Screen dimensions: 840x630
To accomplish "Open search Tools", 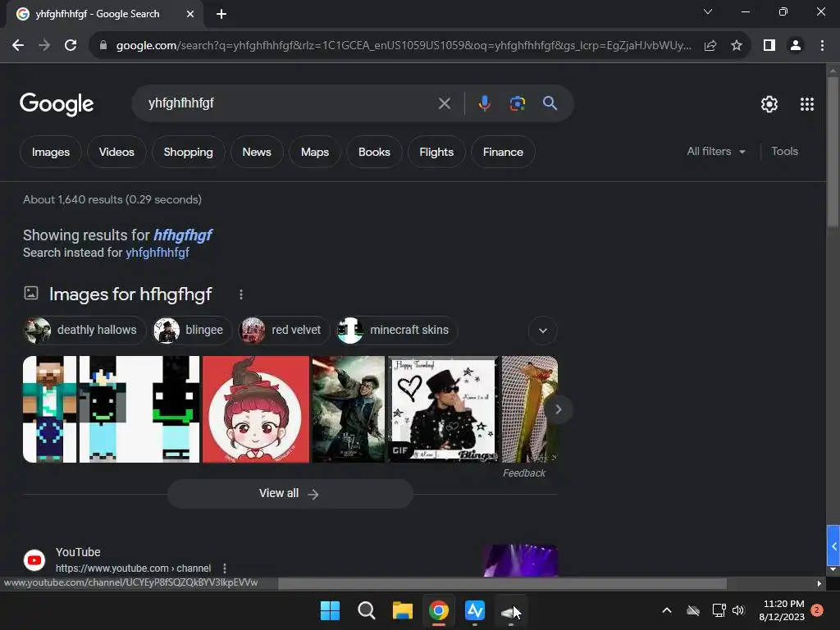I will point(784,152).
